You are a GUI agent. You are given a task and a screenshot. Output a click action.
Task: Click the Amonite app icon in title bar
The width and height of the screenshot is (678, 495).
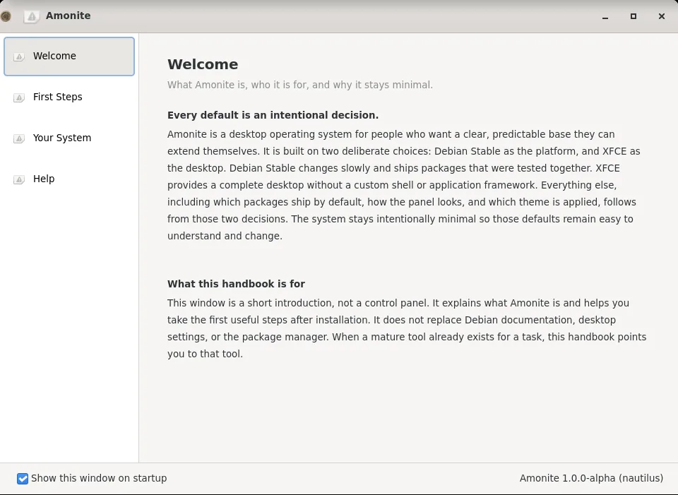pyautogui.click(x=32, y=16)
